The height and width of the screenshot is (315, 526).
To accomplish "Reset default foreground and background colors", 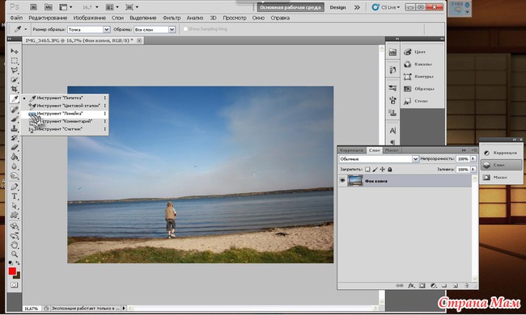I will point(11,262).
